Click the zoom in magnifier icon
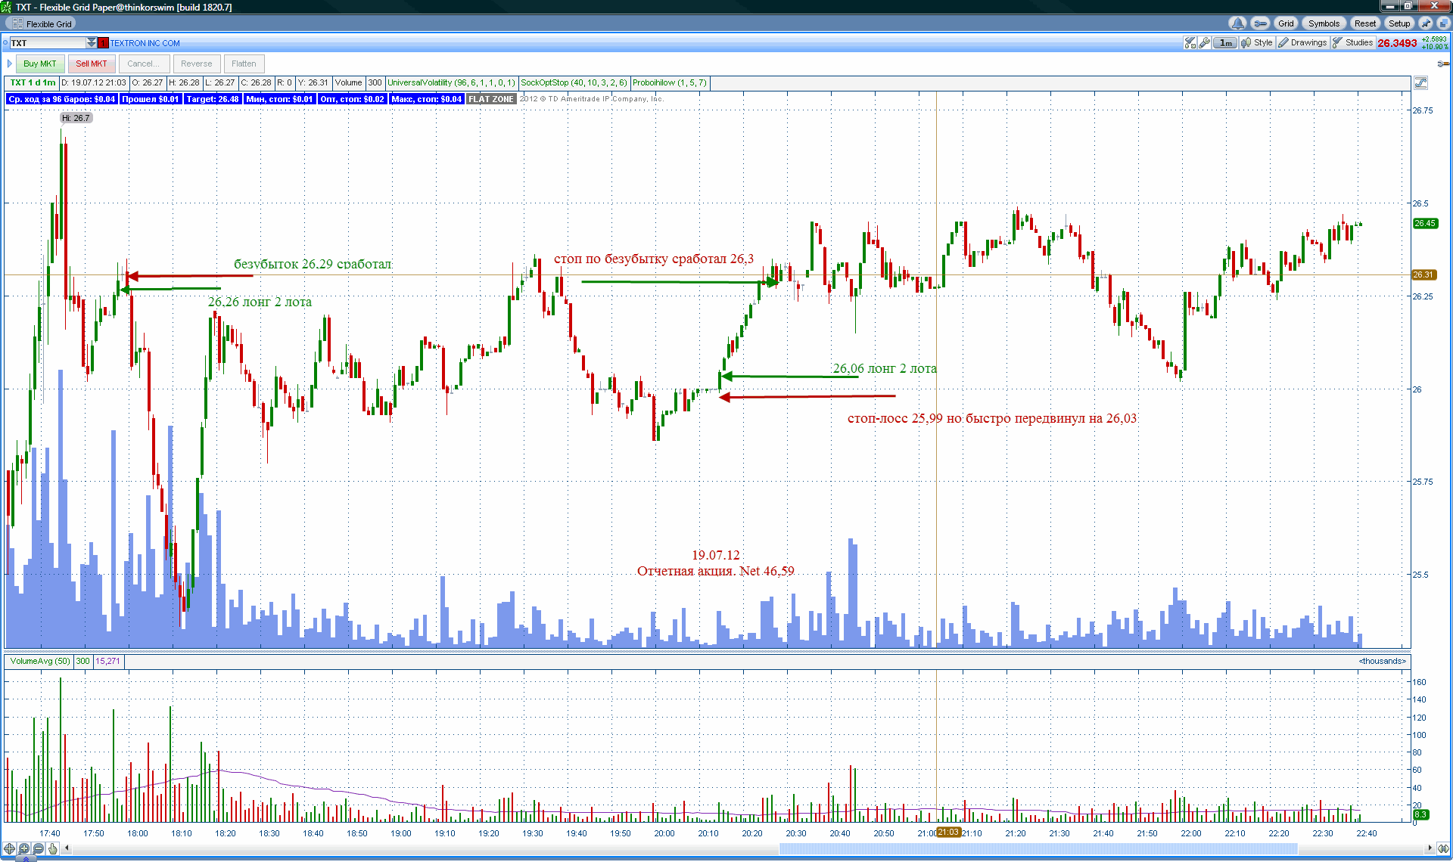The image size is (1453, 862). [x=23, y=848]
